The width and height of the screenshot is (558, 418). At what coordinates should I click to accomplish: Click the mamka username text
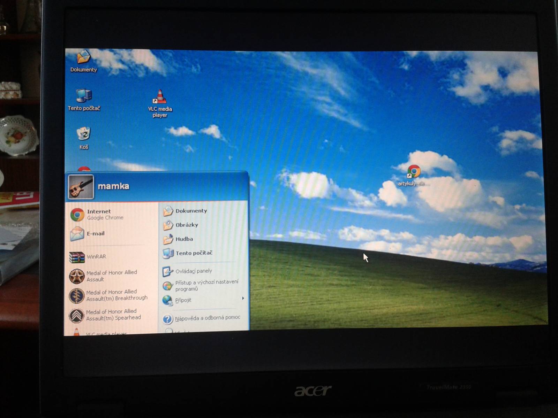click(113, 186)
